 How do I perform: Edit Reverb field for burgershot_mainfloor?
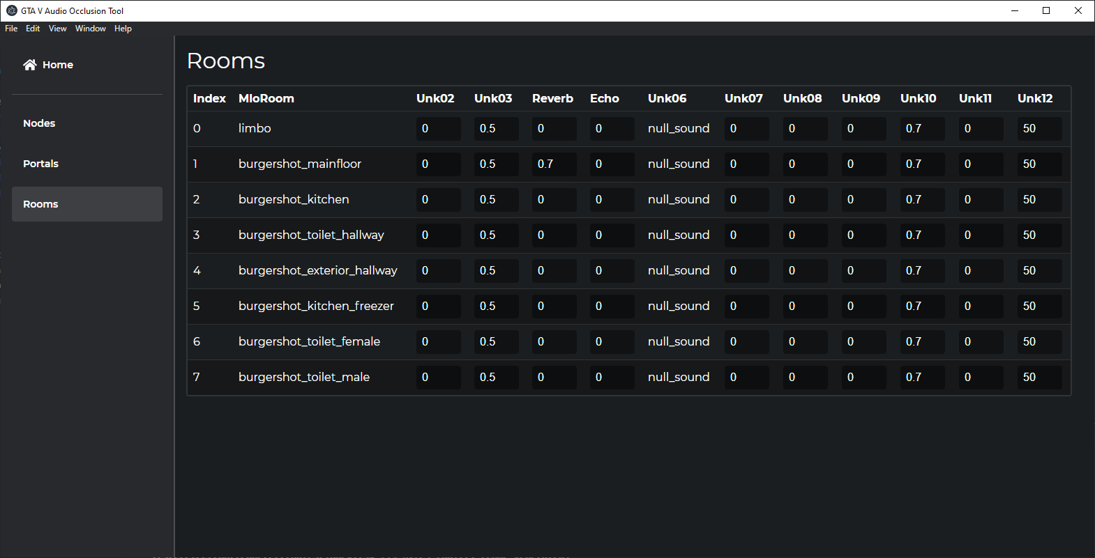[554, 164]
